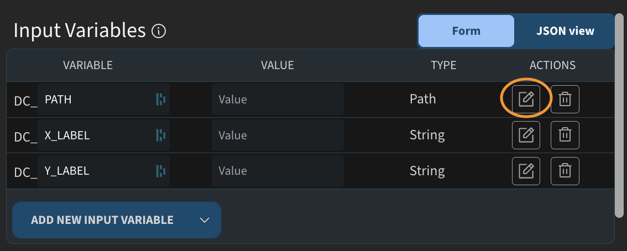Focus the Value field for PATH
The image size is (627, 251).
pyautogui.click(x=278, y=100)
